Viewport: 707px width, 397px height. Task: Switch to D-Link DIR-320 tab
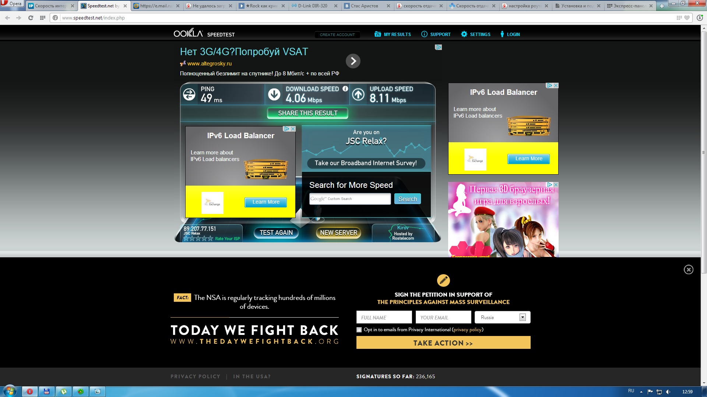[312, 6]
